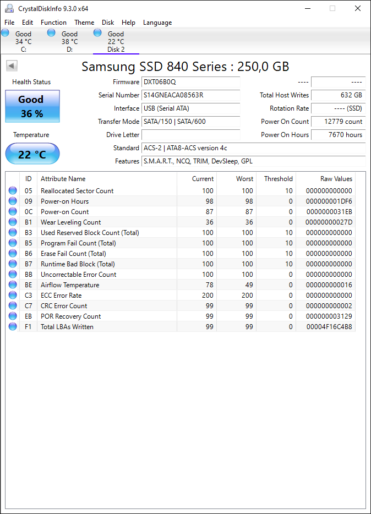Click the Attribute Name column header
Image resolution: width=371 pixels, height=514 pixels.
click(x=107, y=179)
